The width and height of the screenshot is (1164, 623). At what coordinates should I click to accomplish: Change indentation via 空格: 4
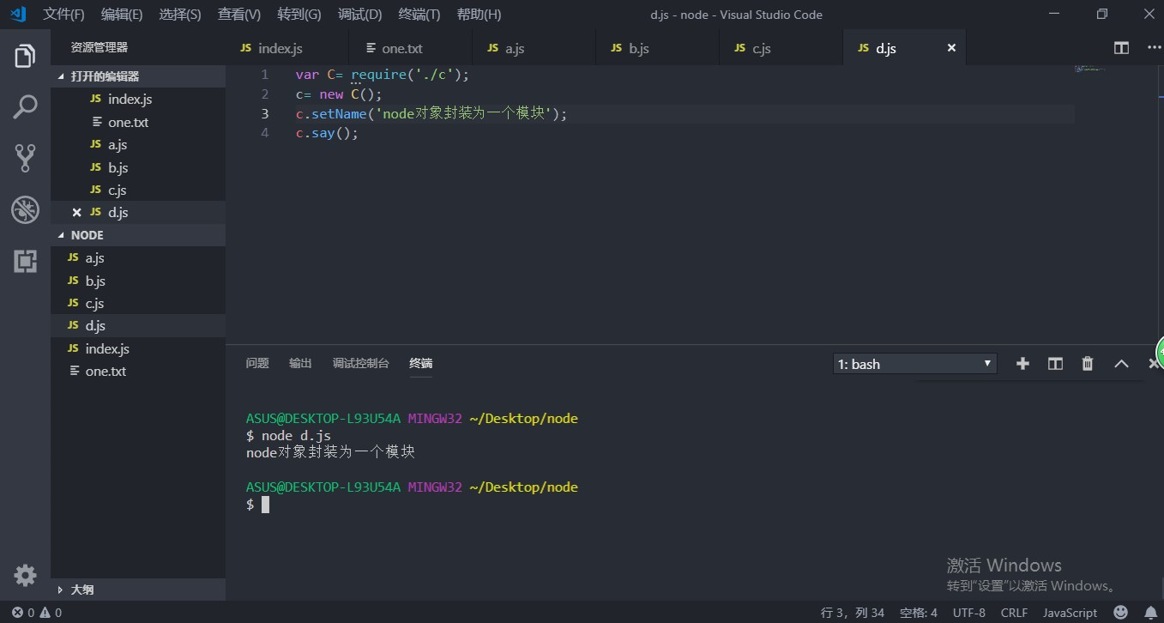[x=919, y=613]
